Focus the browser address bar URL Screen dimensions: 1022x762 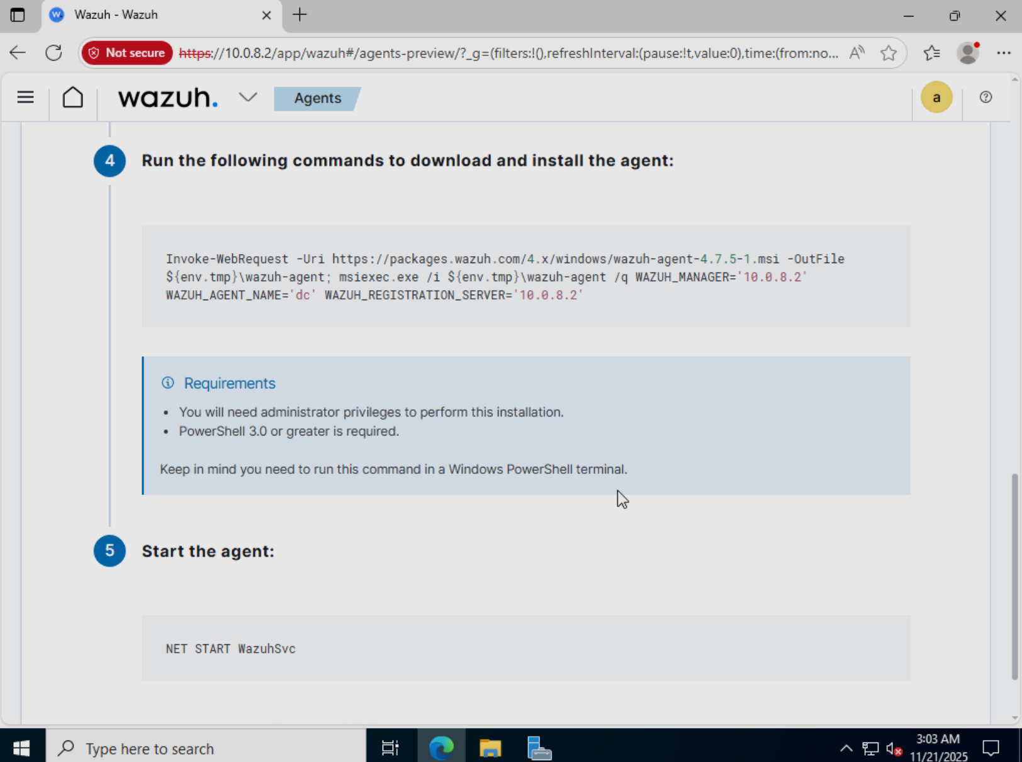point(508,53)
